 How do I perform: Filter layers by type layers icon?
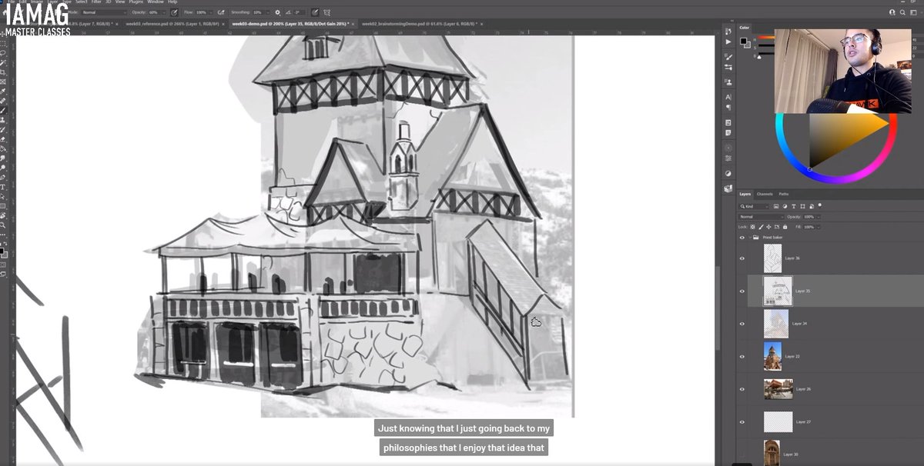coord(794,206)
